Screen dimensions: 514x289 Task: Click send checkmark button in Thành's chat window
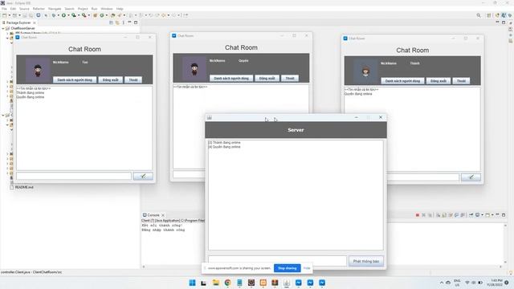point(471,177)
